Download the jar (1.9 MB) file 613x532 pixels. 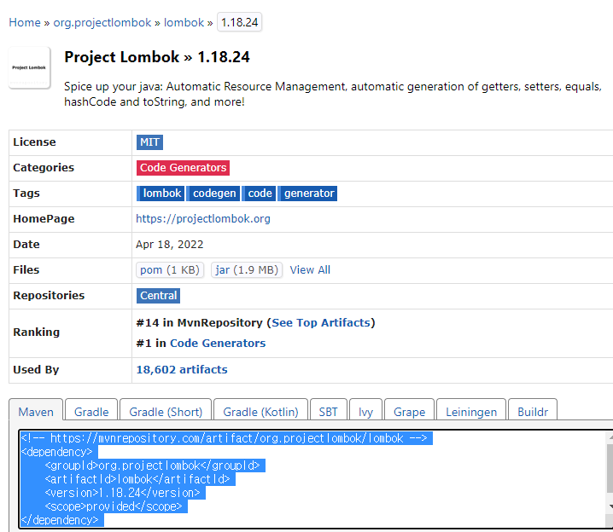point(247,269)
